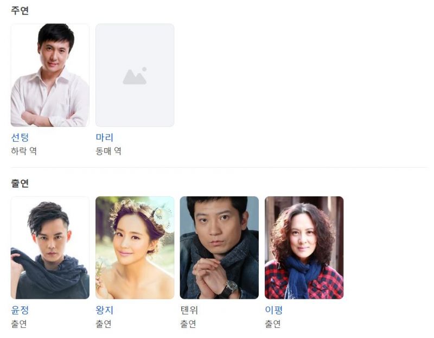Screen dimensions: 434x338
Task: Open the 이평 name link
Action: tap(274, 310)
